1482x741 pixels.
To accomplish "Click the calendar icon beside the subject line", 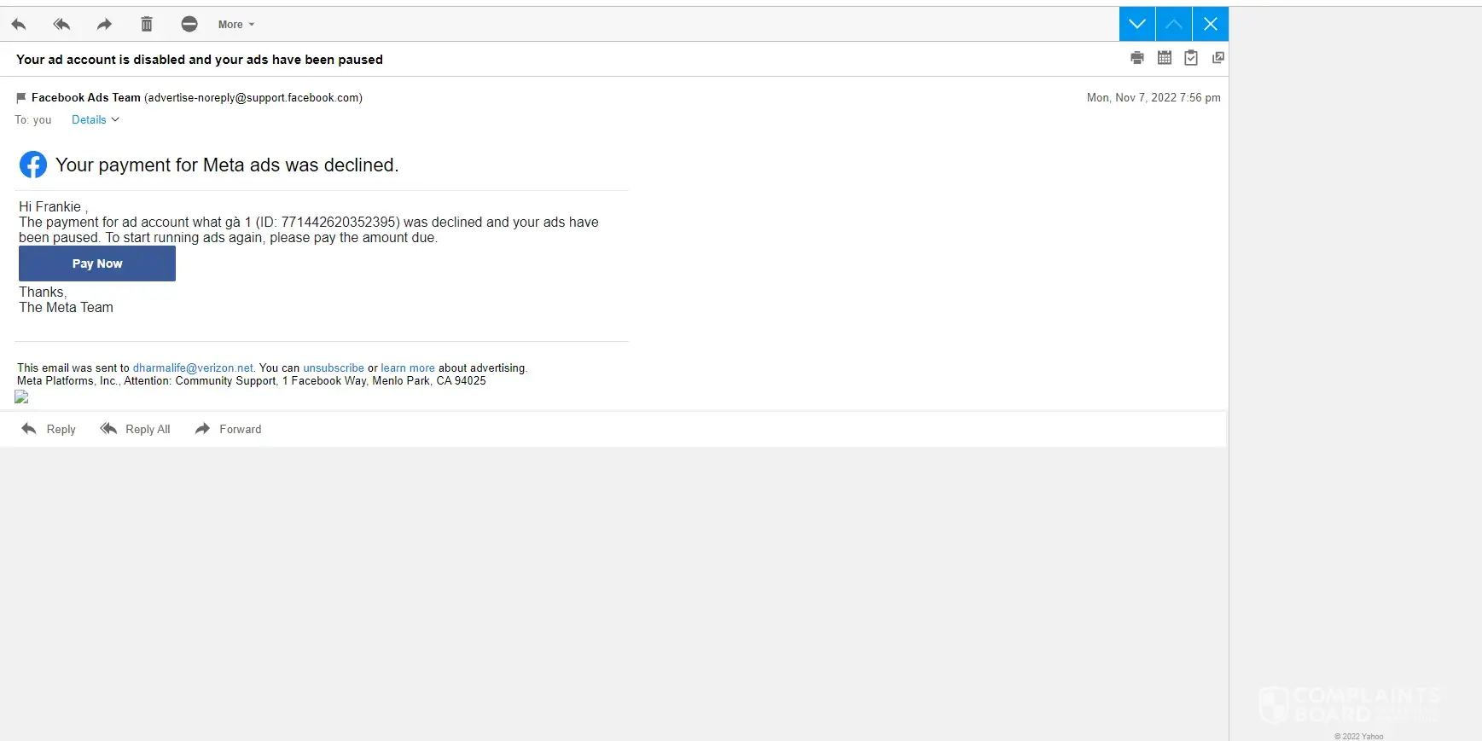I will click(x=1165, y=58).
